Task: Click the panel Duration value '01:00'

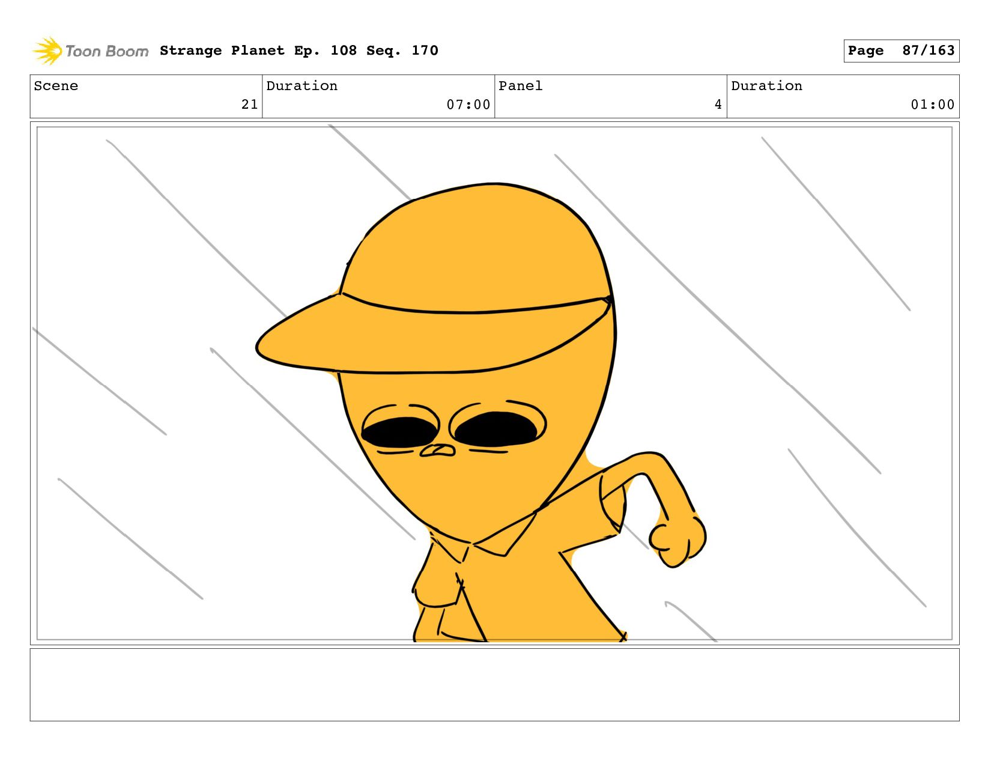Action: point(933,105)
